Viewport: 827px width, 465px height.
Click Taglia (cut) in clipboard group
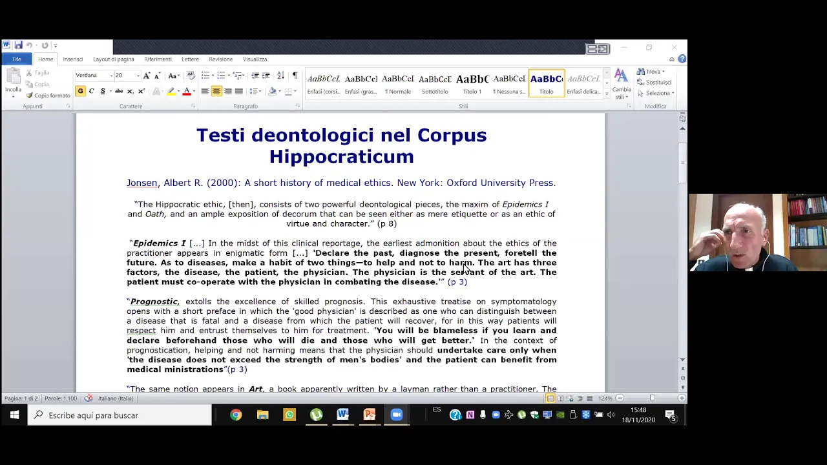click(x=37, y=73)
